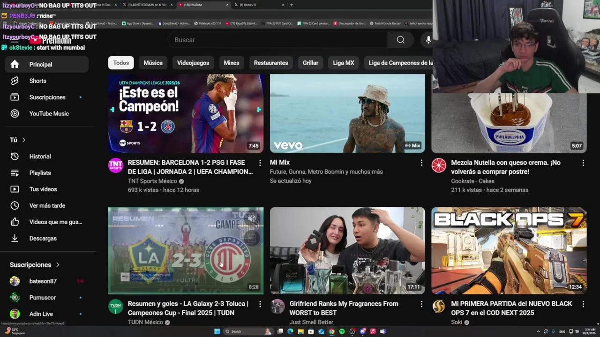Select the Música filter chip
This screenshot has height=337, width=600.
153,63
